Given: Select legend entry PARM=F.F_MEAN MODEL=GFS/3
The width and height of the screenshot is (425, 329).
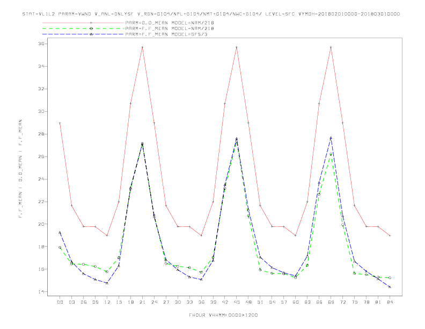Looking at the screenshot, I should [x=166, y=34].
